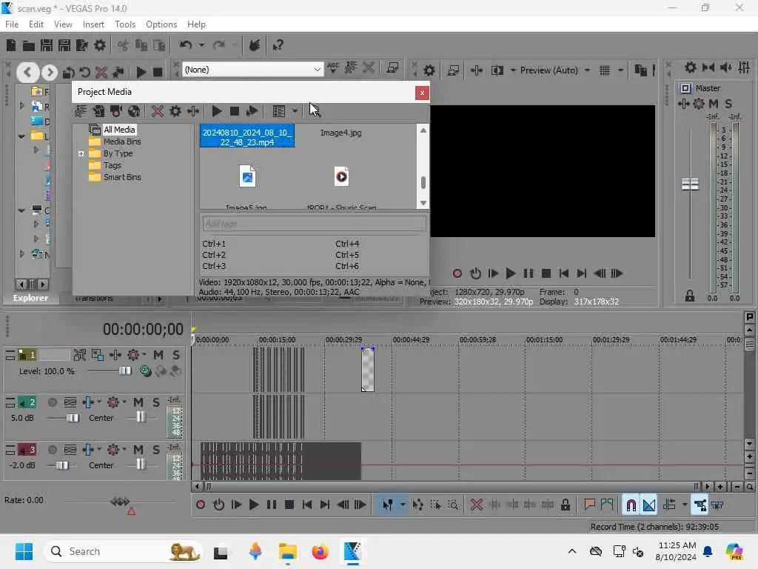758x569 pixels.
Task: Open Views dropdown in Project Media toolbar
Action: point(295,111)
